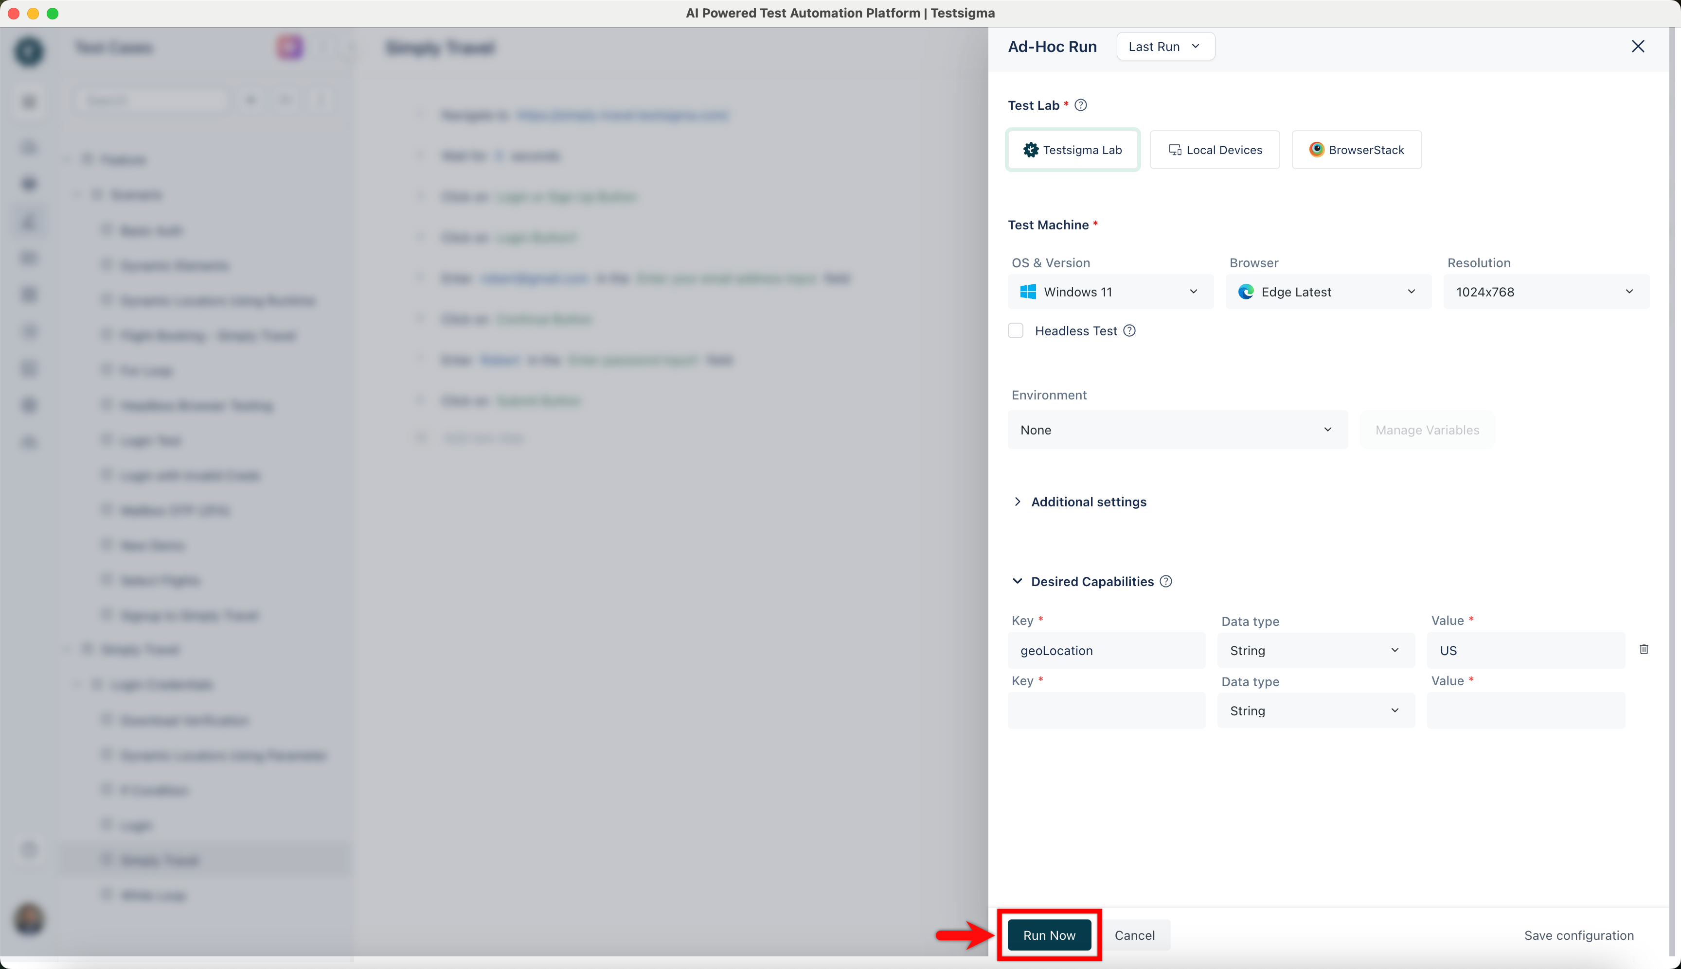Screen dimensions: 1681x969
Task: Collapse the Desired Capabilities section
Action: tap(1018, 581)
